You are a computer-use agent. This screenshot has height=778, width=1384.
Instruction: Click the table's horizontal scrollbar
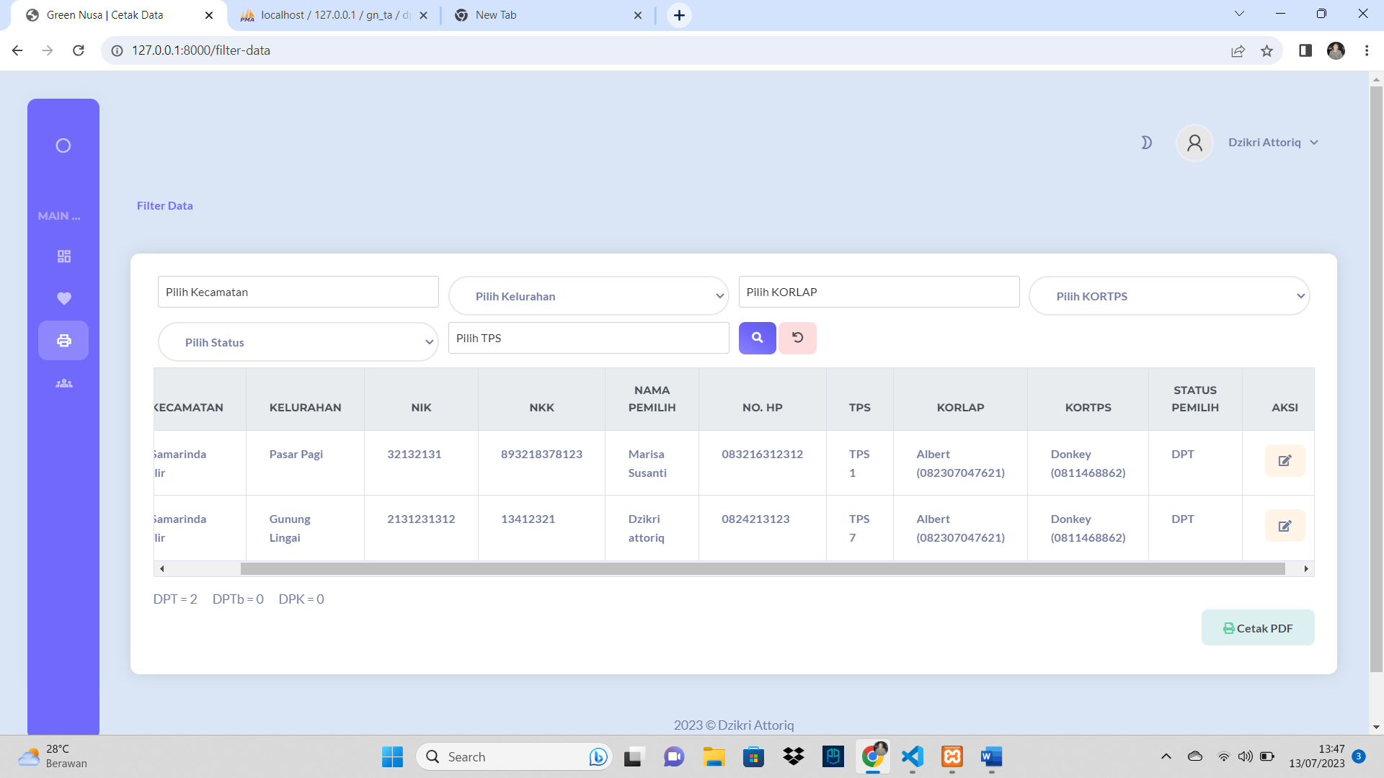pos(762,569)
